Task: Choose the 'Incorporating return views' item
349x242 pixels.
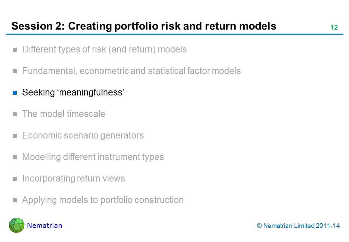Action: 73,178
